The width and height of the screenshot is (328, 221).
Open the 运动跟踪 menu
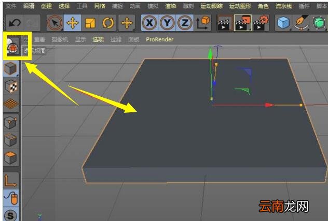(211, 6)
